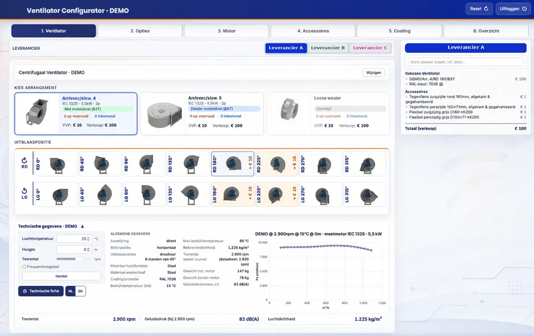Viewport: 534px width, 336px height.
Task: Select the LG 45° outlet position fan
Action: coord(100,194)
